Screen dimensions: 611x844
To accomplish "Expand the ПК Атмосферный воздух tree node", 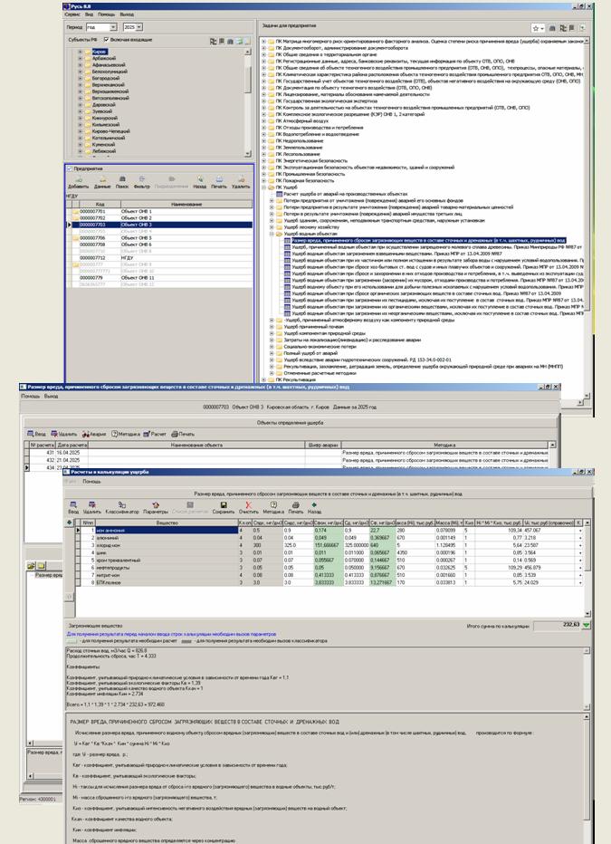I will 263,120.
